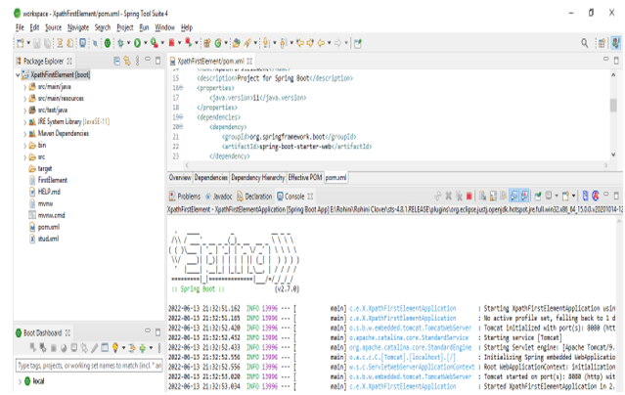
Task: Click the New file toolbar icon
Action: coord(20,43)
